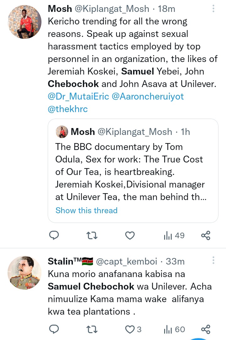Share Stalin's tweet
The image size is (226, 340).
coord(206,329)
